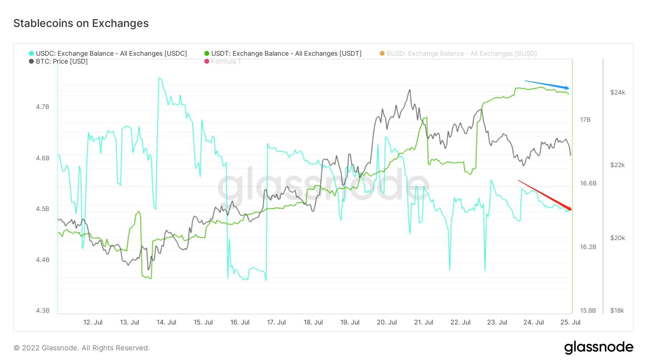Viewport: 647px width, 364px height.
Task: Click the $24k price axis label
Action: pos(618,92)
